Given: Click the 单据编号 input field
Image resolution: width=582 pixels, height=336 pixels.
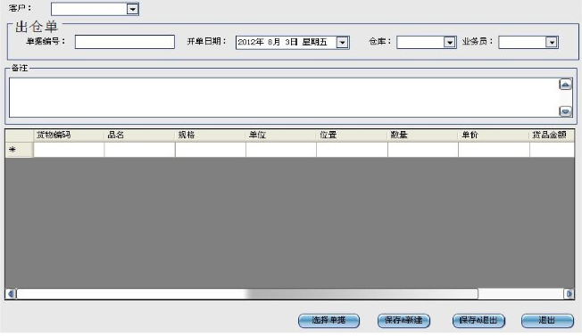Looking at the screenshot, I should pyautogui.click(x=125, y=42).
